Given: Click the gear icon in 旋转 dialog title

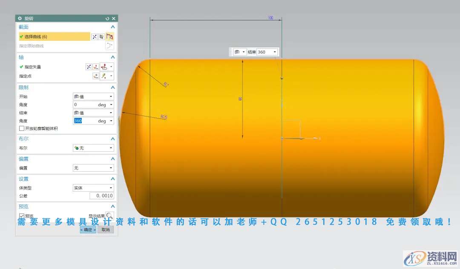Looking at the screenshot, I should 20,19.
